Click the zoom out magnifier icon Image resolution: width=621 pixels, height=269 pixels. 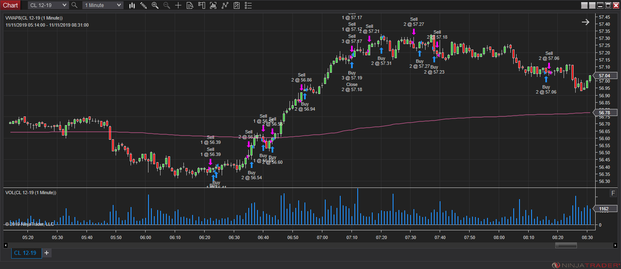(167, 5)
